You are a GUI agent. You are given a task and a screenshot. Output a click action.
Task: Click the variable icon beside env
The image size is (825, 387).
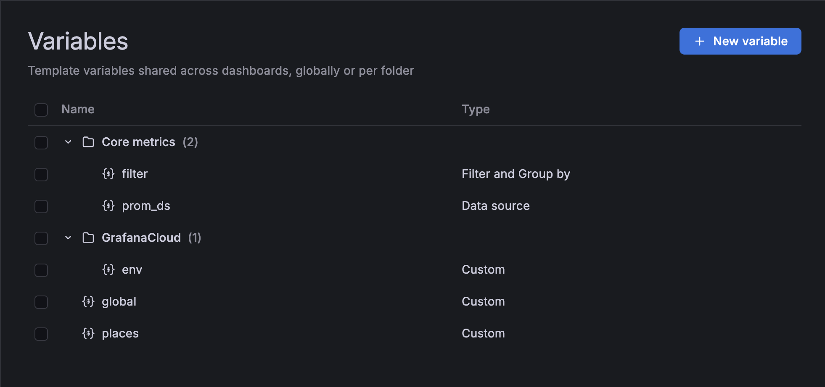pyautogui.click(x=108, y=269)
